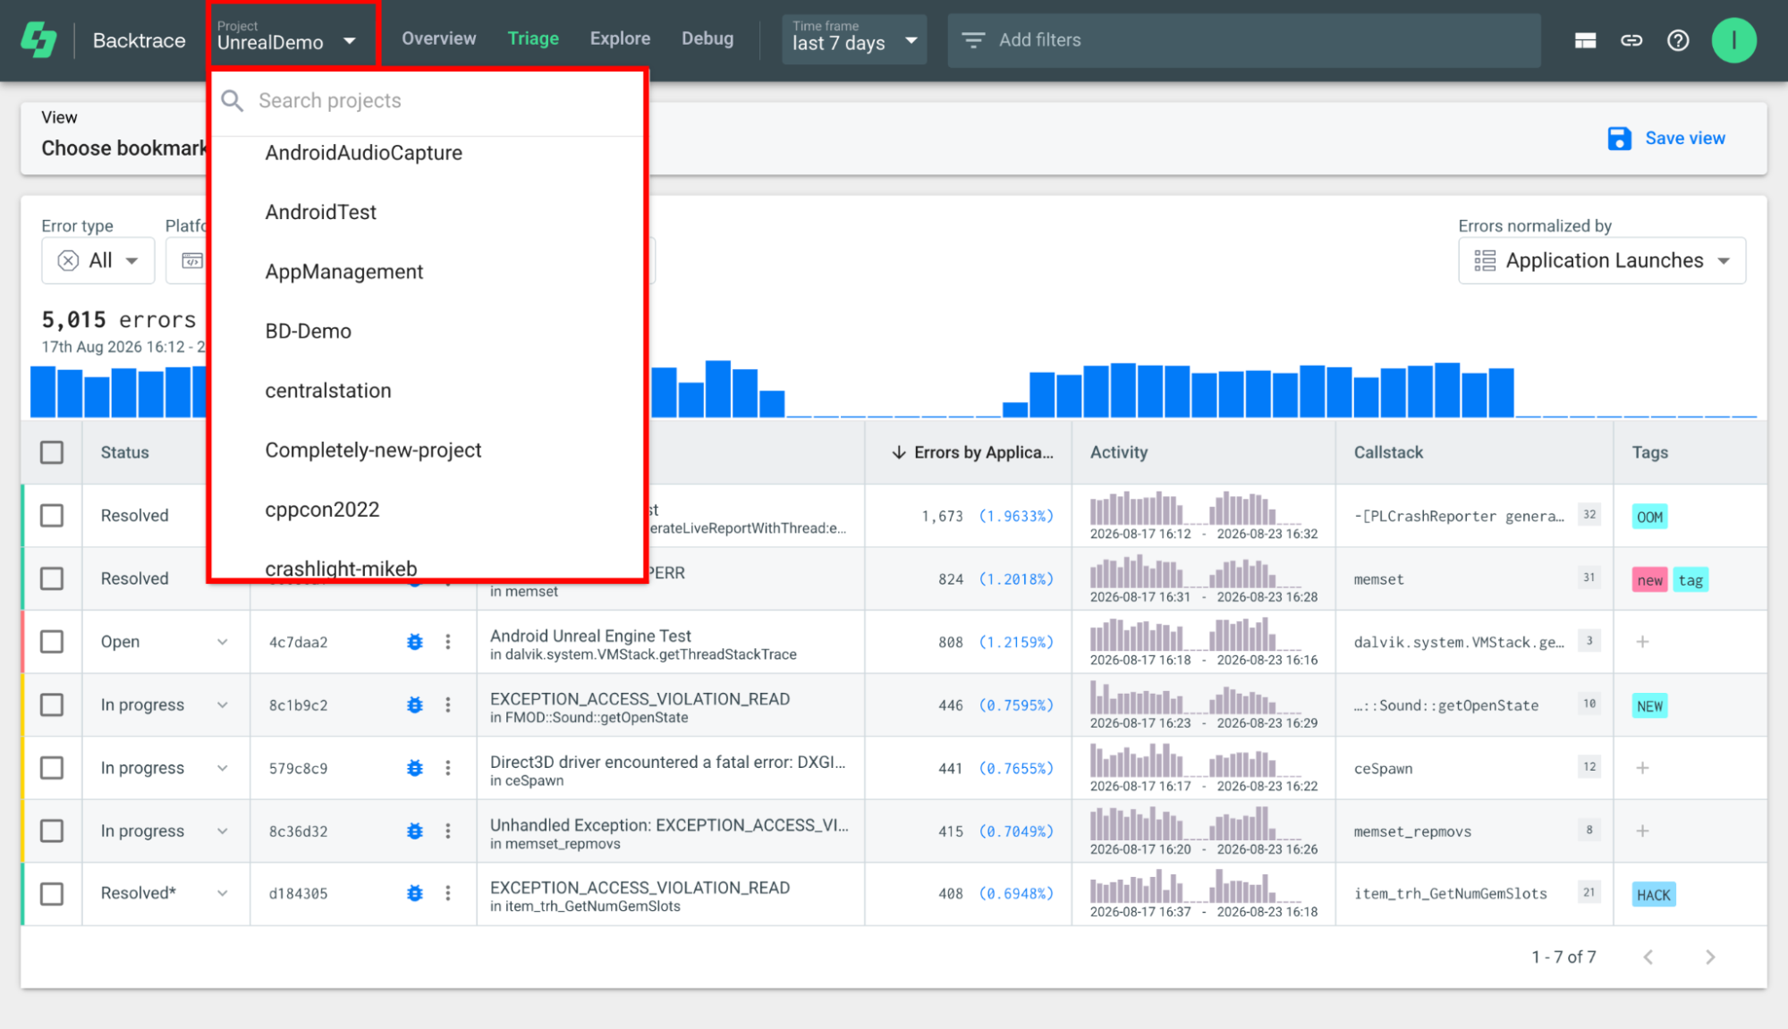The image size is (1788, 1029).
Task: Go to the next page arrow
Action: tap(1710, 957)
